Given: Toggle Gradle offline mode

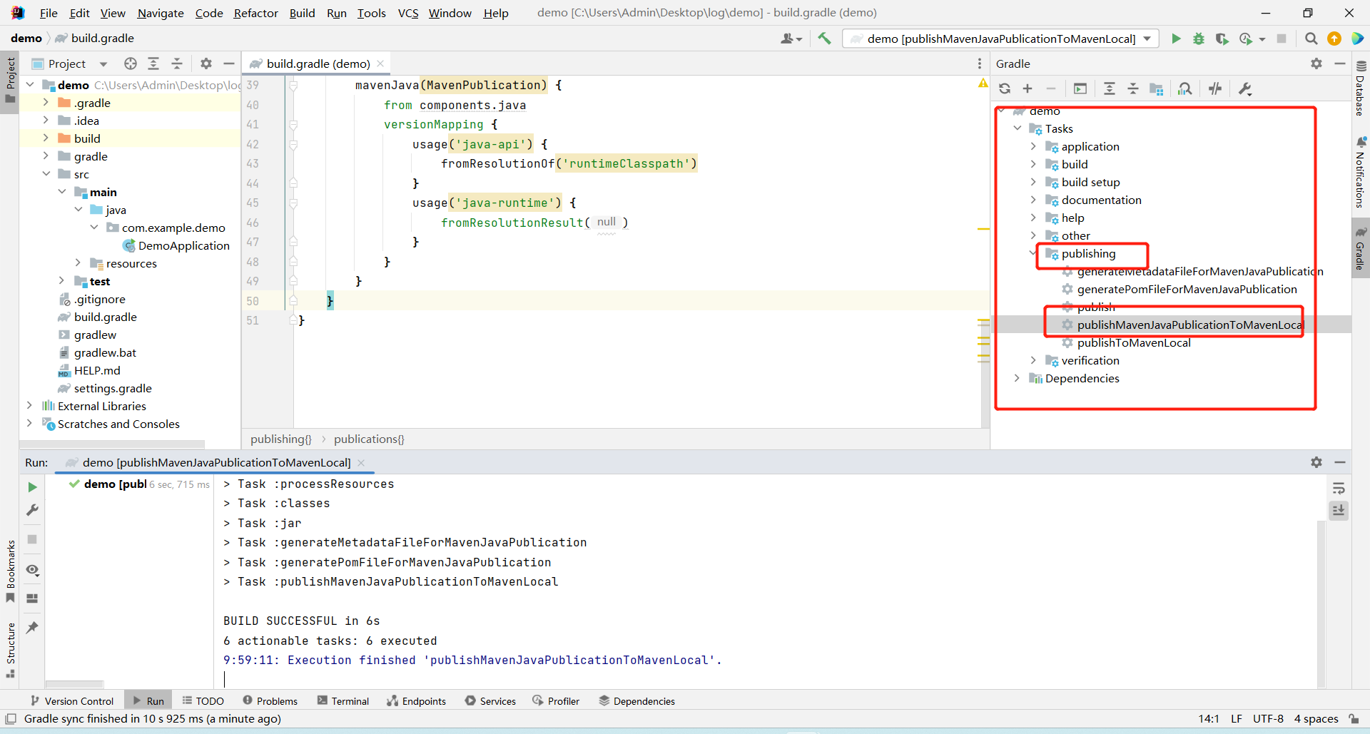Looking at the screenshot, I should click(x=1215, y=88).
